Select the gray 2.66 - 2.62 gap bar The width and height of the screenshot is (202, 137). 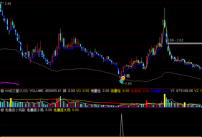(184, 43)
